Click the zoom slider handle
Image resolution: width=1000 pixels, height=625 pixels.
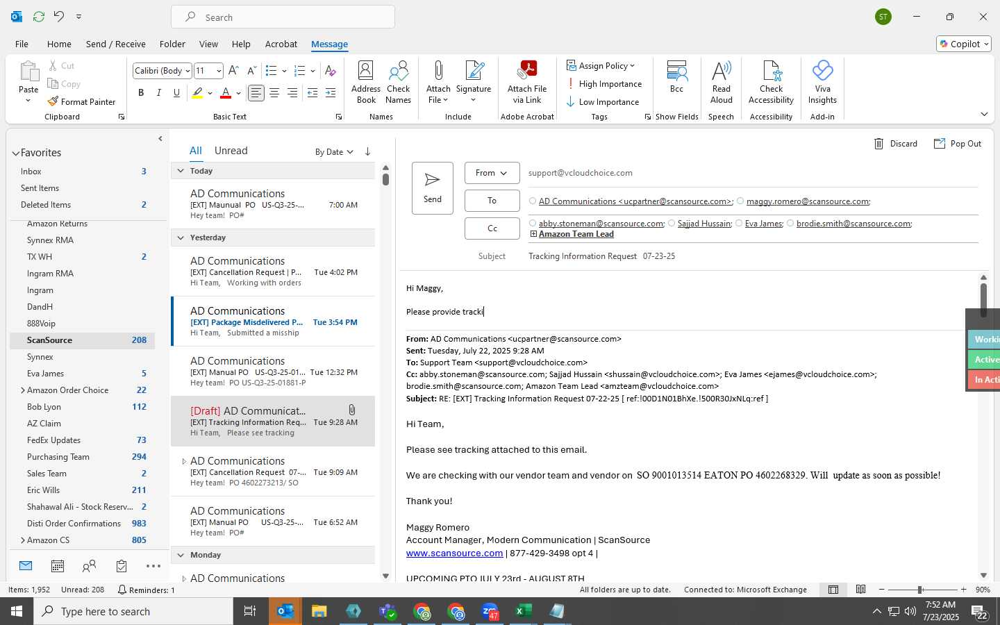[x=919, y=590]
